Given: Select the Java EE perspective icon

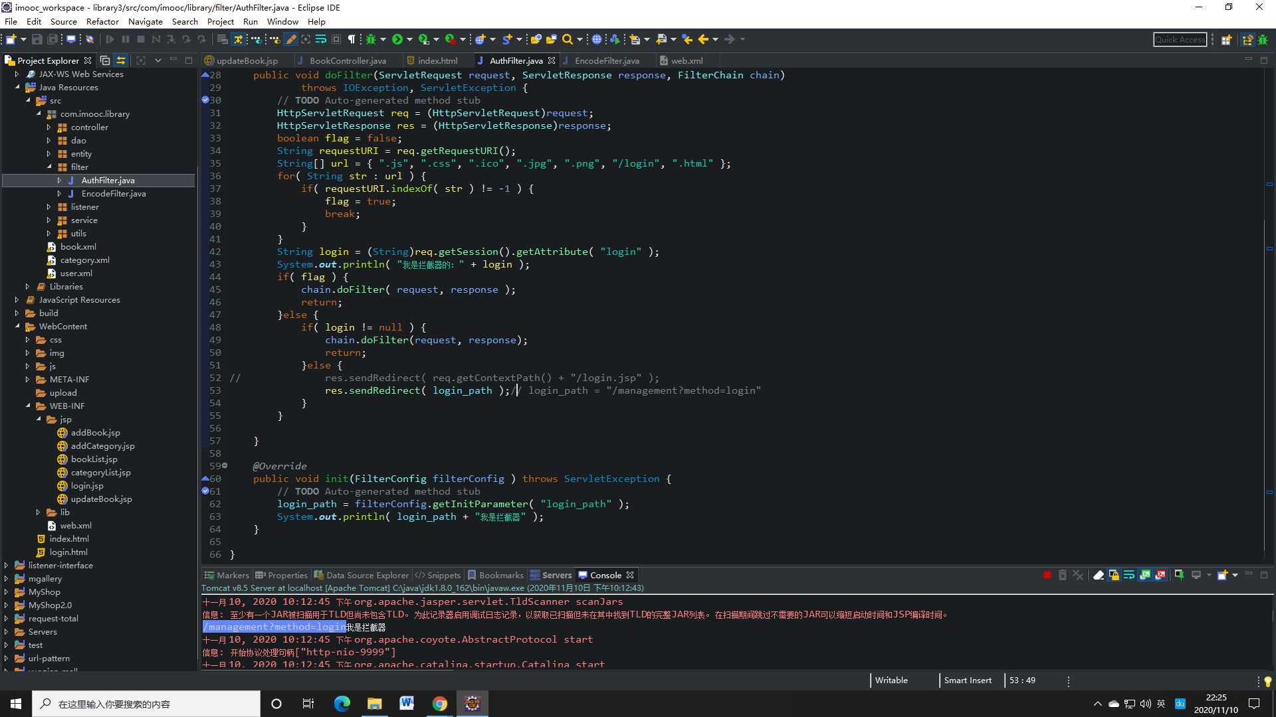Looking at the screenshot, I should [1247, 40].
